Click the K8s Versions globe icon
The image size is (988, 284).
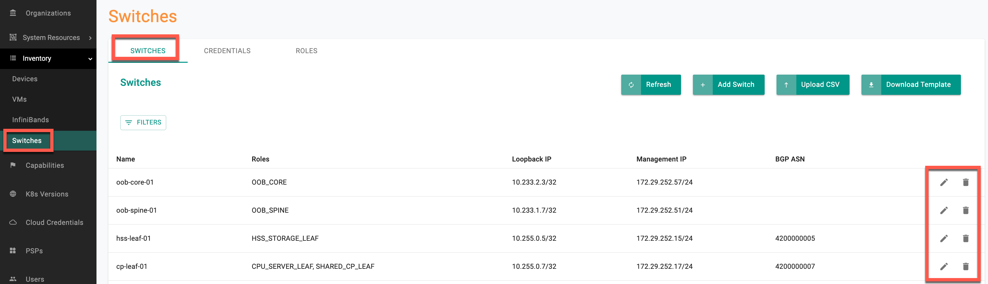(x=13, y=194)
